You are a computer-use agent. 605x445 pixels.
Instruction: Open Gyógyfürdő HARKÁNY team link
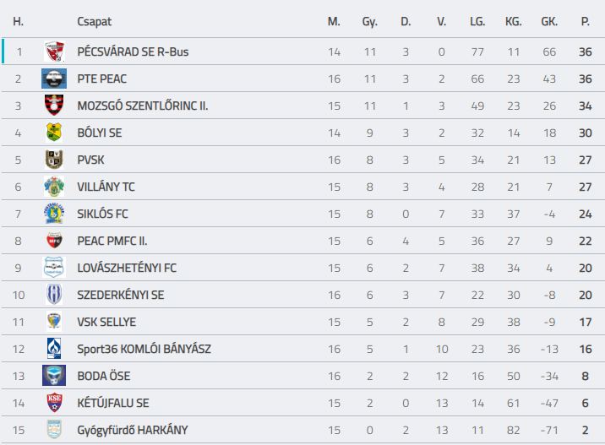tap(133, 430)
